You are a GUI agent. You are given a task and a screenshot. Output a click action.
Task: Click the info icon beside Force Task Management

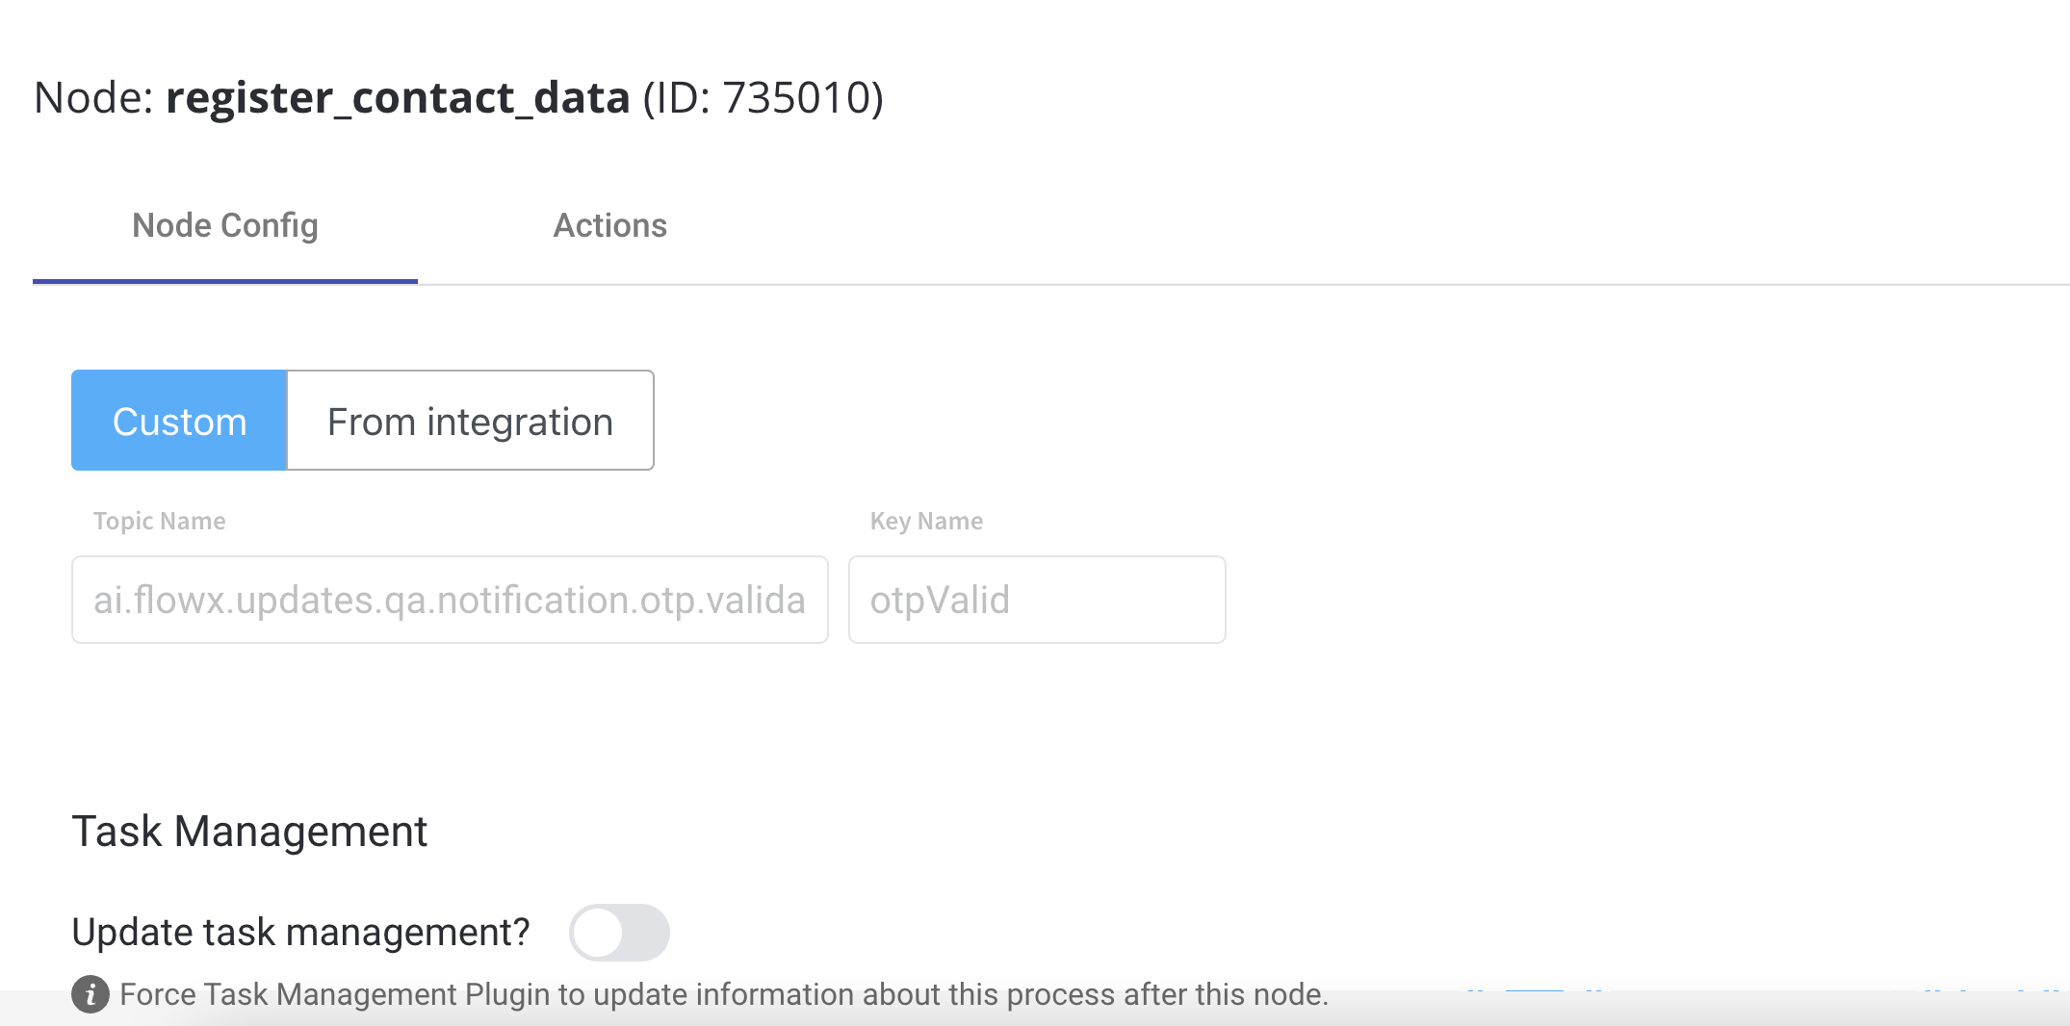pos(91,994)
